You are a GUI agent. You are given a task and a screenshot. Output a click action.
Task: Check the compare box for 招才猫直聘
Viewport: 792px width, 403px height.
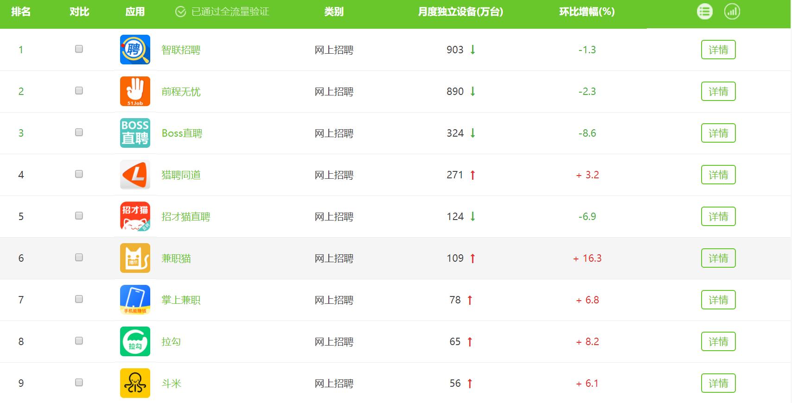[x=79, y=215]
